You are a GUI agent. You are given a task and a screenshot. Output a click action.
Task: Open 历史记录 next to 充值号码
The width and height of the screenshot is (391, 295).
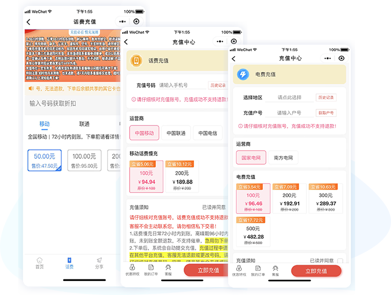click(218, 85)
